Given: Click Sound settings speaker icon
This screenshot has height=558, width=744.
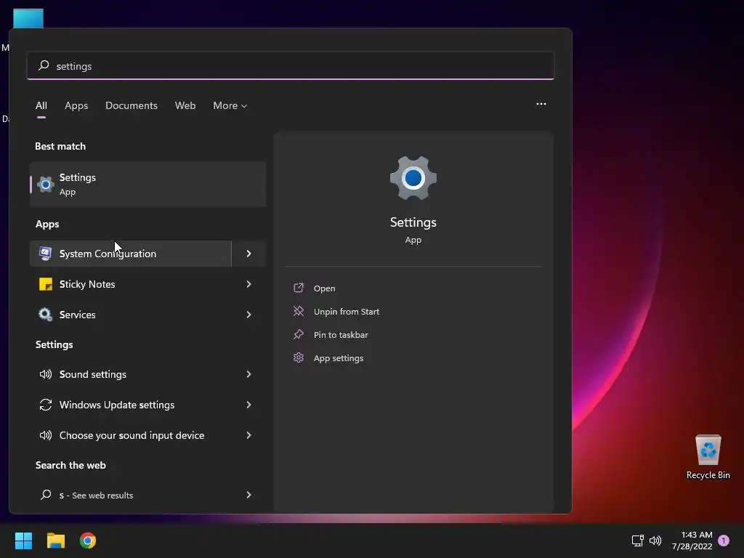Looking at the screenshot, I should coord(46,374).
